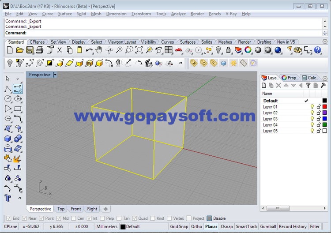Open Options with the gear icon
The height and width of the screenshot is (233, 331).
297,50
